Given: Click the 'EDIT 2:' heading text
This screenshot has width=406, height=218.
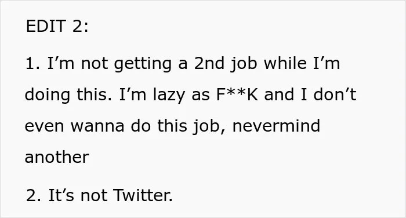Looking at the screenshot, I should [57, 26].
